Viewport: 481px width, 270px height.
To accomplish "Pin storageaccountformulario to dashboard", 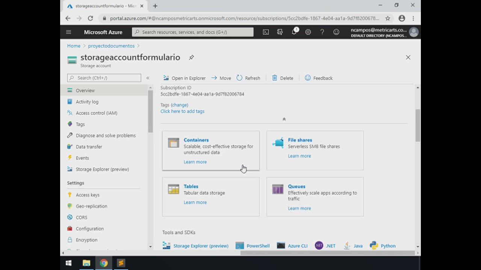I will 191,57.
